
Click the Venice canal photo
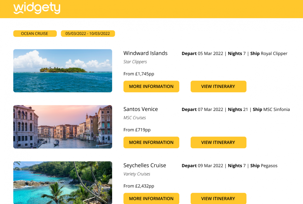[x=62, y=127]
